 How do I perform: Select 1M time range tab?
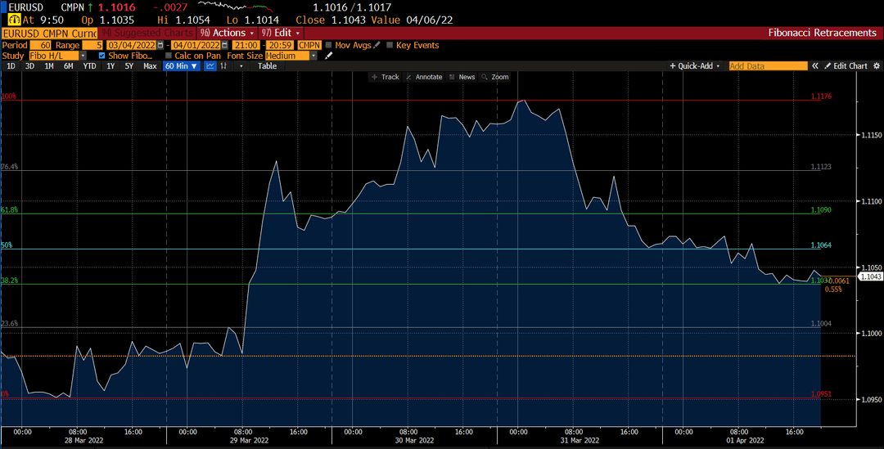click(49, 66)
